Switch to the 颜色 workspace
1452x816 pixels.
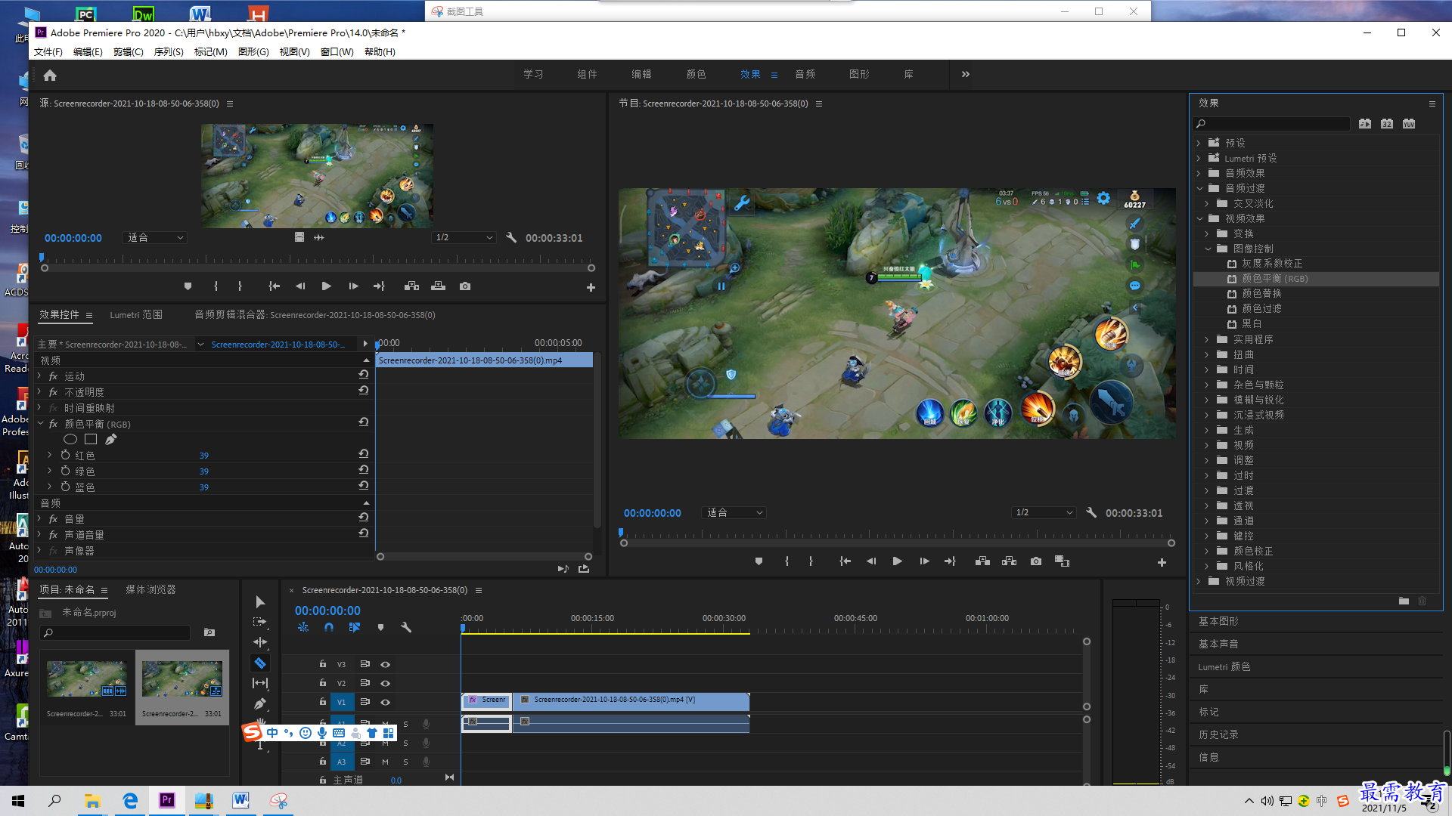coord(696,74)
